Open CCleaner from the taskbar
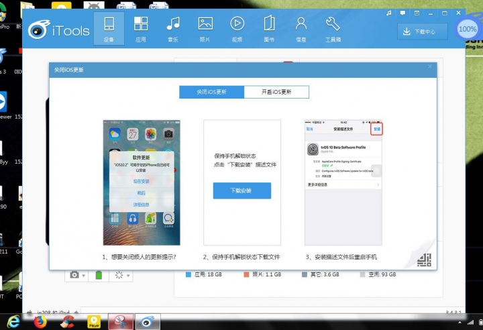The width and height of the screenshot is (483, 330). coord(67,322)
